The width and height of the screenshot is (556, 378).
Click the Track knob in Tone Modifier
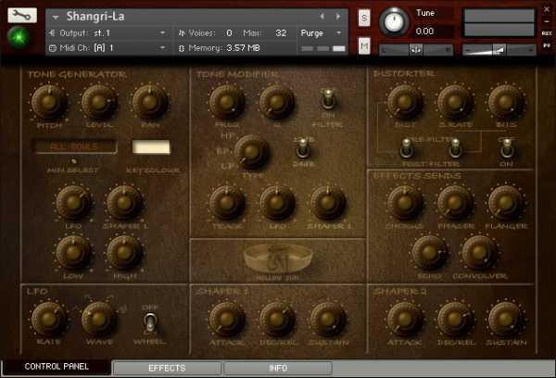[x=227, y=203]
